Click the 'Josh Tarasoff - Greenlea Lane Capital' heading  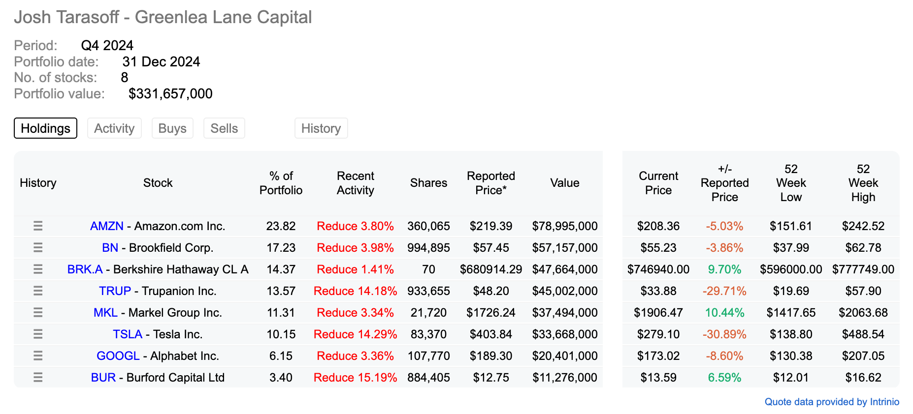(163, 17)
